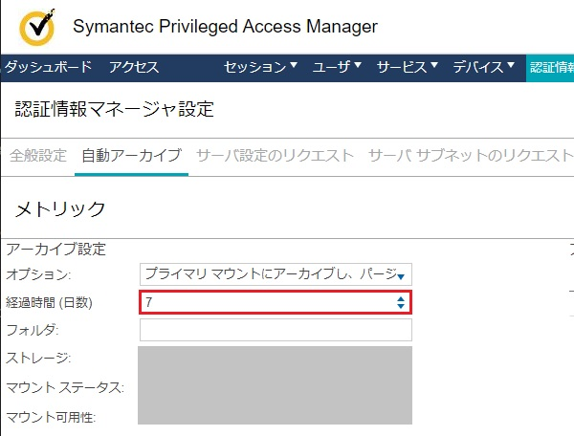Click the 経過時間 (日数) number field
Screen dimensions: 574x436
click(276, 302)
